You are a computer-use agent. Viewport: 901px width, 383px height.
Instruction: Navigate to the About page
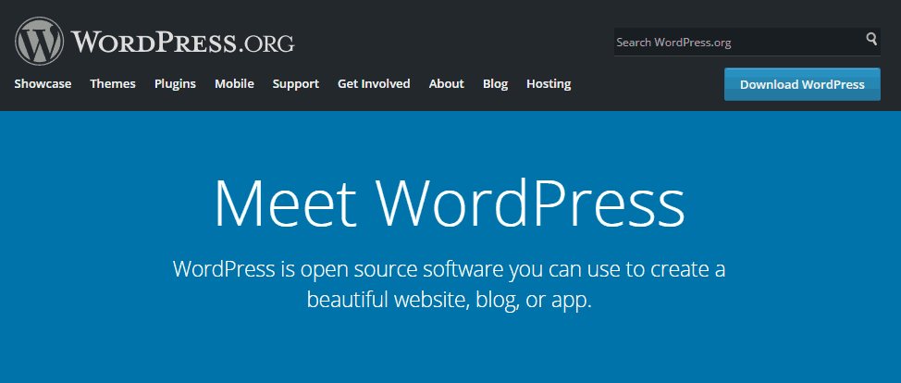(447, 84)
